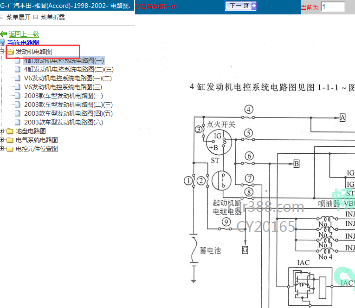The height and width of the screenshot is (308, 355).
Task: Open 4缸发动机电控系统电路图(一)
Action: pos(64,60)
